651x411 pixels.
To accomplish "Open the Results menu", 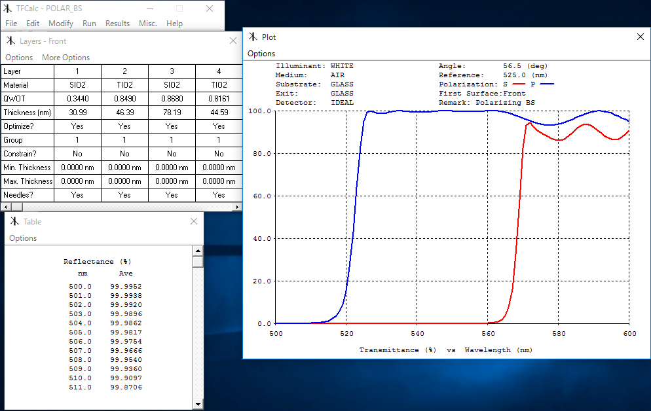I will (117, 24).
